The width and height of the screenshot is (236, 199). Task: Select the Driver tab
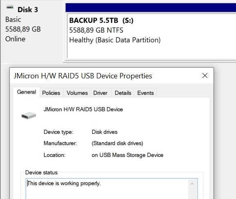pyautogui.click(x=100, y=93)
